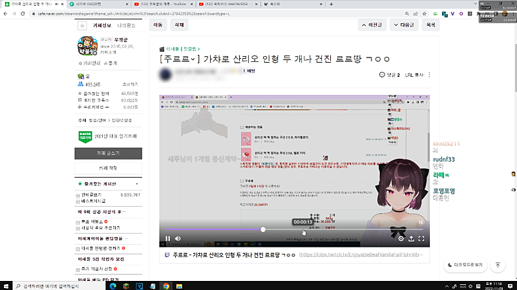Open 통계 statistics link

[111, 63]
